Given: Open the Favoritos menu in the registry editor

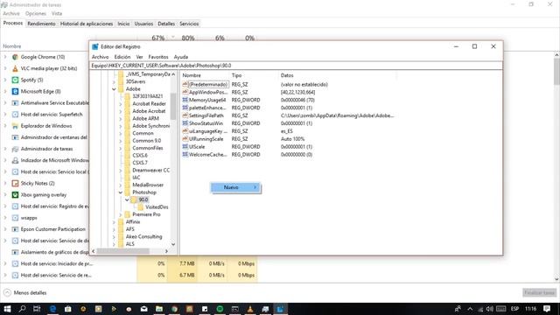Looking at the screenshot, I should pyautogui.click(x=158, y=57).
